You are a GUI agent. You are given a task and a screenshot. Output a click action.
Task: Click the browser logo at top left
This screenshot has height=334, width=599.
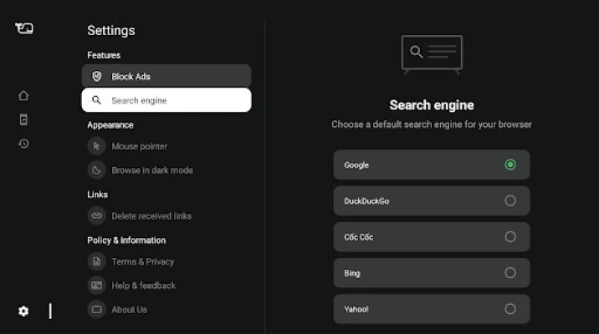tap(23, 28)
